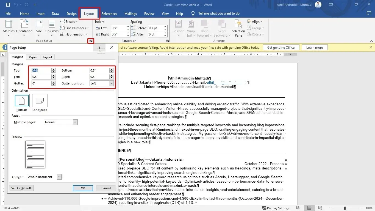Click the Indent Right value field

coord(119,34)
